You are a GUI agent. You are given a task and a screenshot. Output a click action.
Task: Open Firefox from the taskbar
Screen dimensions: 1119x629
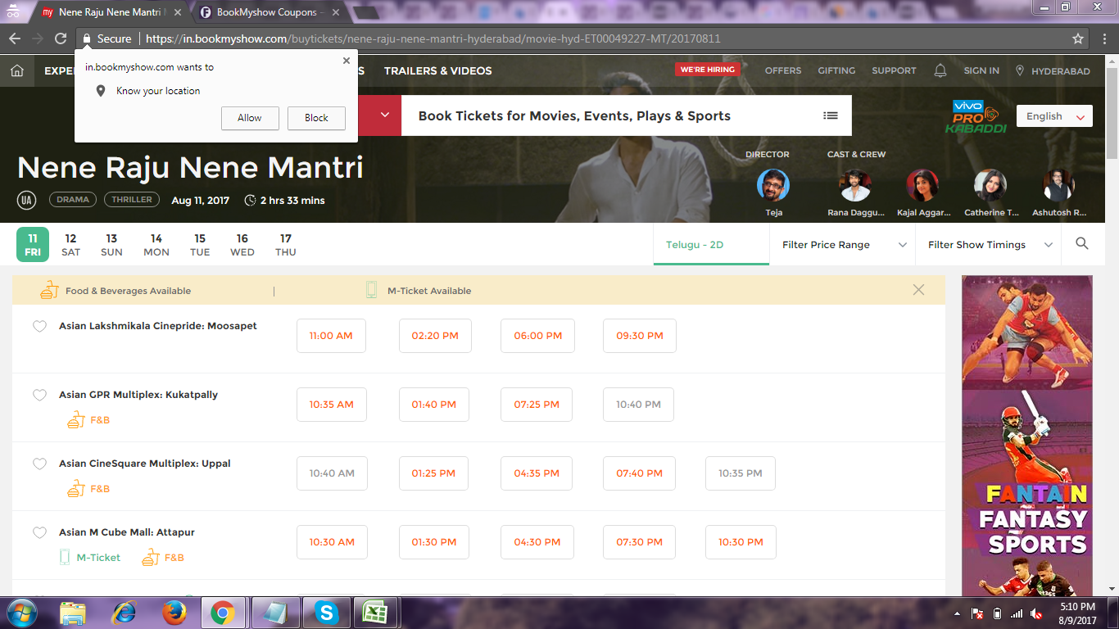click(173, 613)
